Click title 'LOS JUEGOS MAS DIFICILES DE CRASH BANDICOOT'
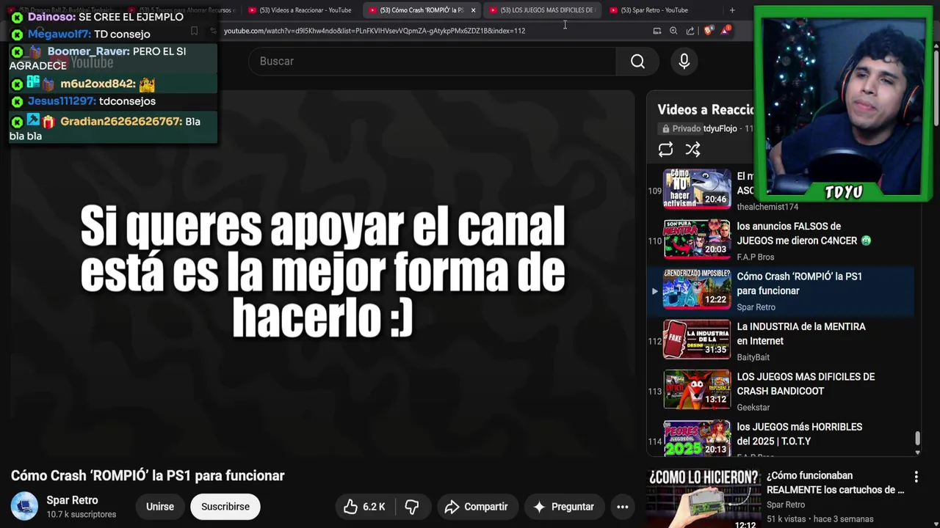This screenshot has height=528, width=940. [x=806, y=384]
